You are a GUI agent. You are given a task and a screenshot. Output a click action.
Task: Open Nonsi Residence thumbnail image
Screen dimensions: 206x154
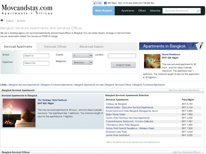point(152,61)
